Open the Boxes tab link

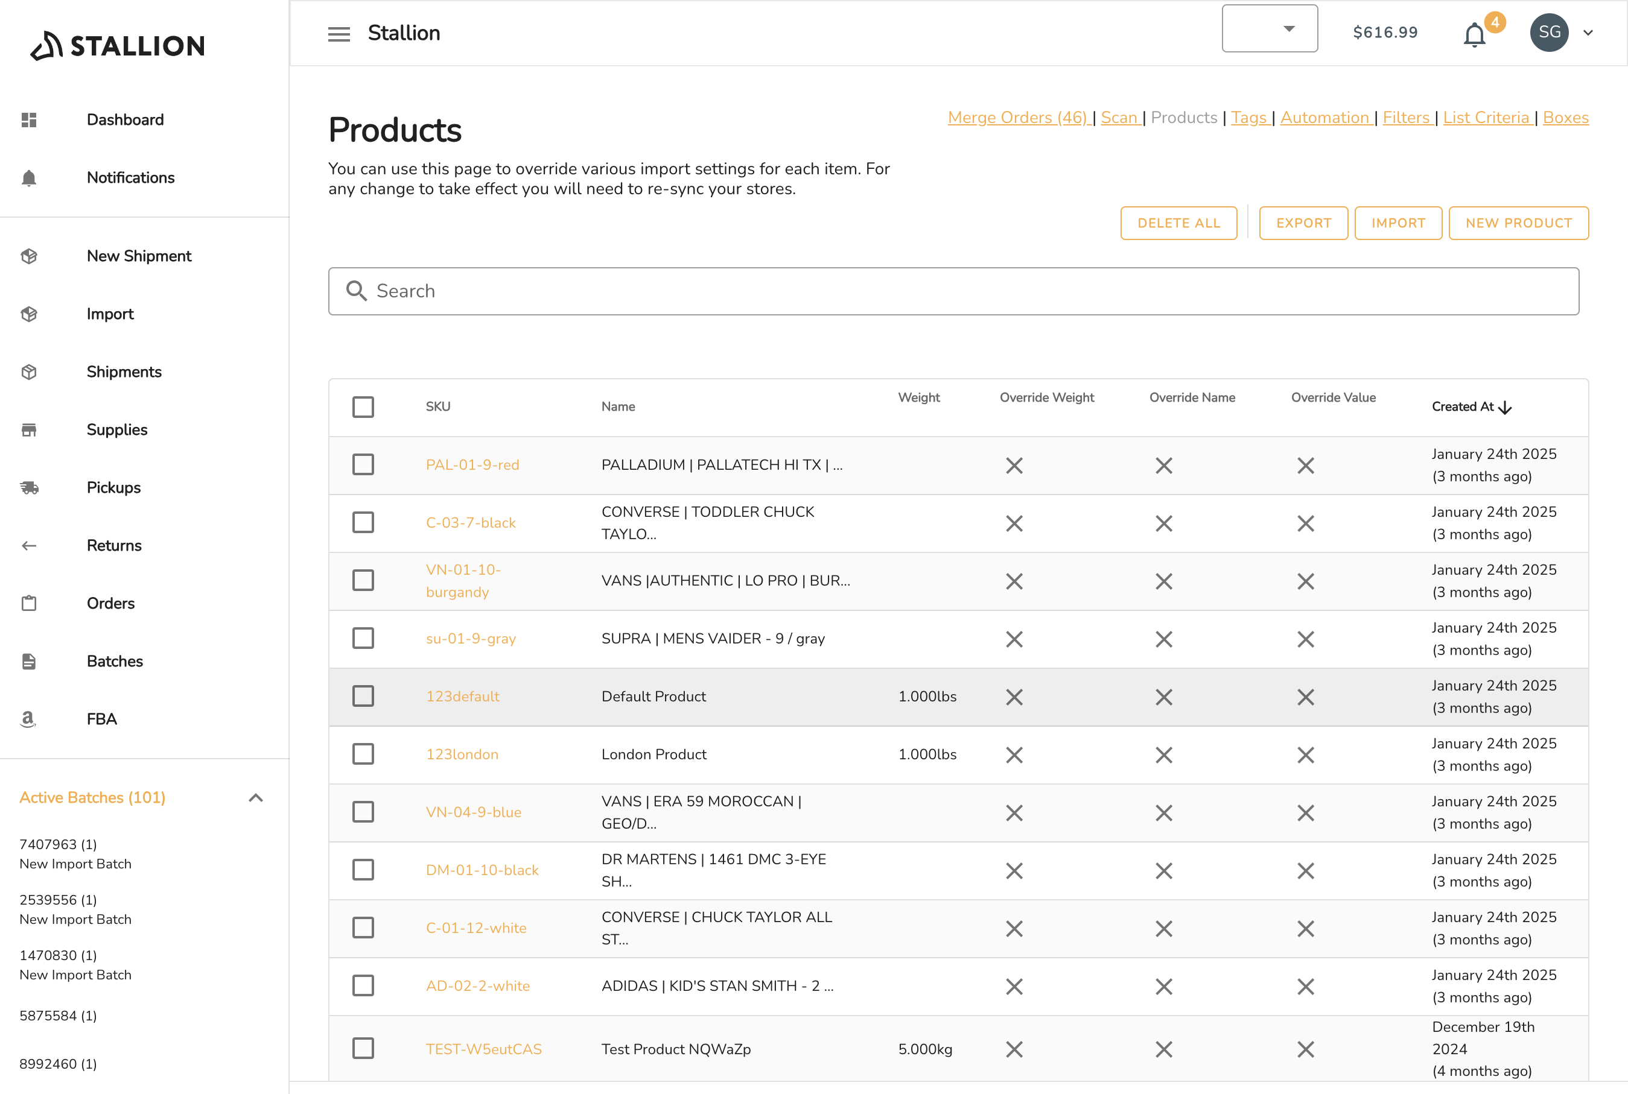[x=1565, y=118]
